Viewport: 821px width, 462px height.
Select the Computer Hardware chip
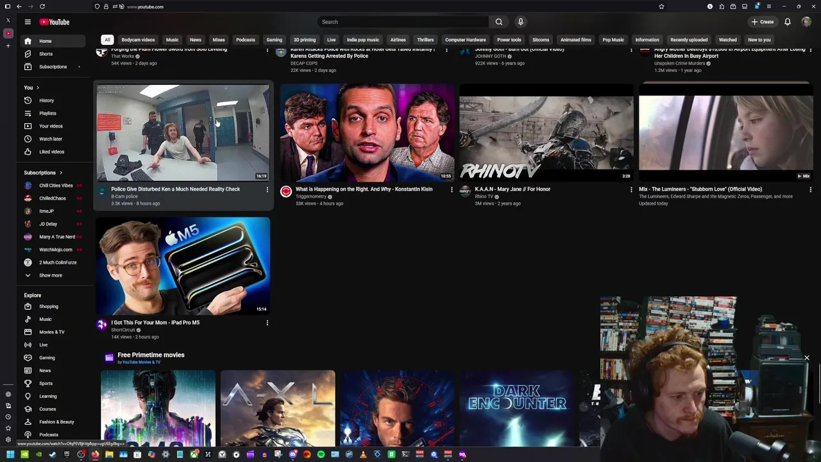pos(466,40)
